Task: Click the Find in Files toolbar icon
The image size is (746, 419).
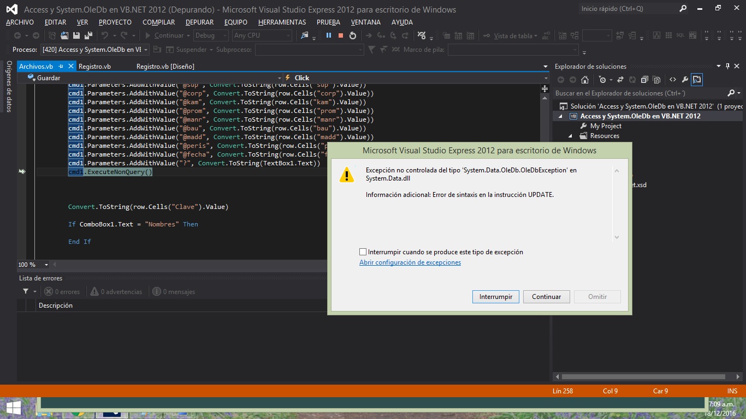Action: (x=305, y=35)
